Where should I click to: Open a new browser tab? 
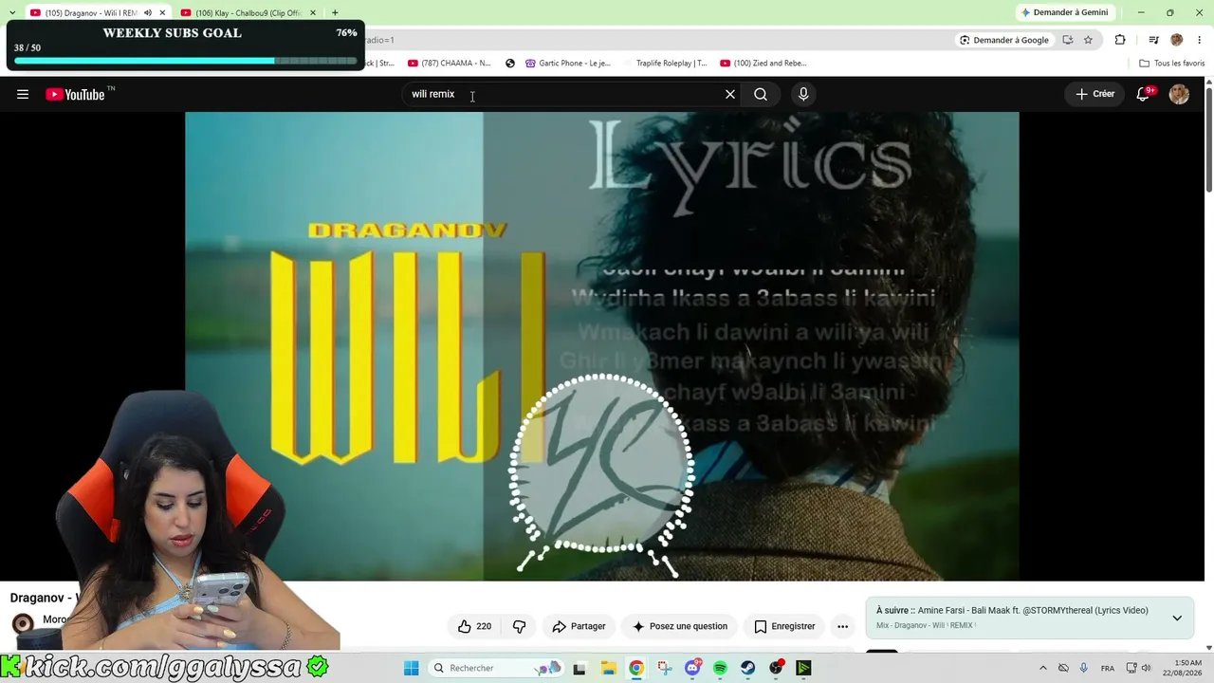tap(335, 12)
